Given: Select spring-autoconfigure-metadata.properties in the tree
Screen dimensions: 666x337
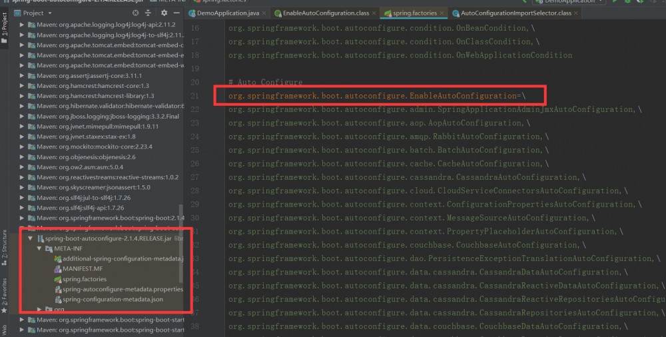Looking at the screenshot, I should 123,290.
